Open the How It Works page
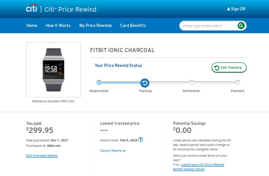The width and height of the screenshot is (269, 176). click(58, 25)
